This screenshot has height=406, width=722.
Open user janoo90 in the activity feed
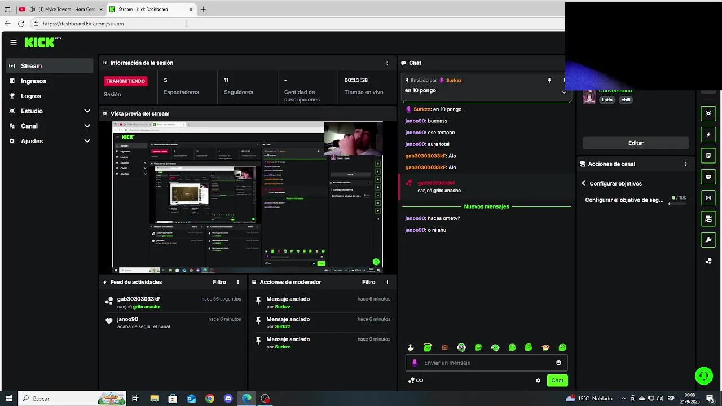tap(127, 320)
